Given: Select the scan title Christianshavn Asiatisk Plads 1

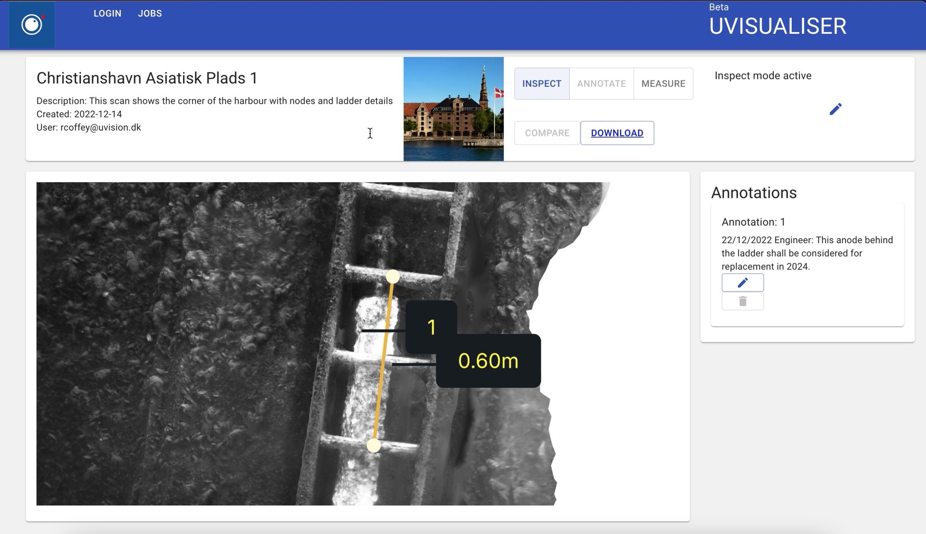Looking at the screenshot, I should [x=146, y=78].
